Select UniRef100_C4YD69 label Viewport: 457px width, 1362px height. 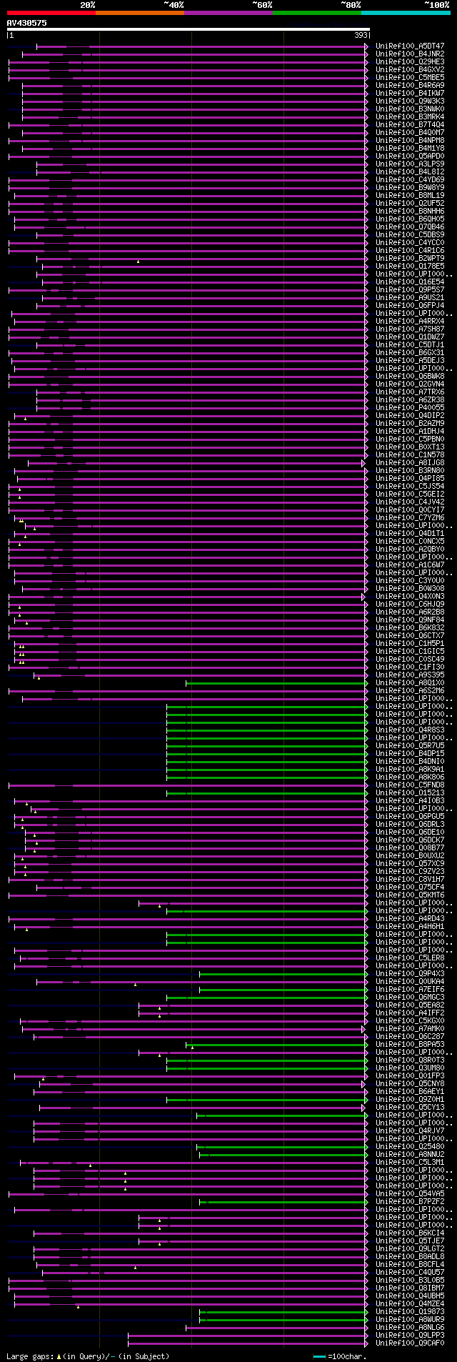click(x=410, y=180)
